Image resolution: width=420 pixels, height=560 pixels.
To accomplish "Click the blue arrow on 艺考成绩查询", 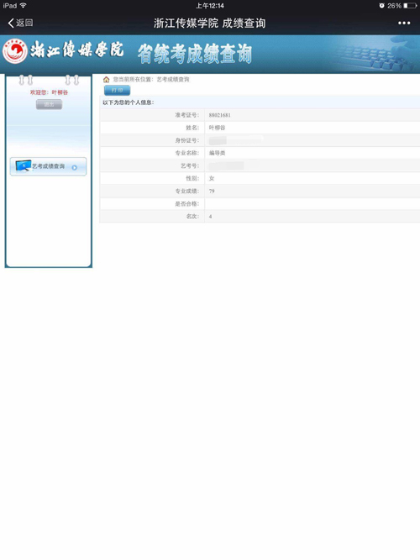I will 75,168.
